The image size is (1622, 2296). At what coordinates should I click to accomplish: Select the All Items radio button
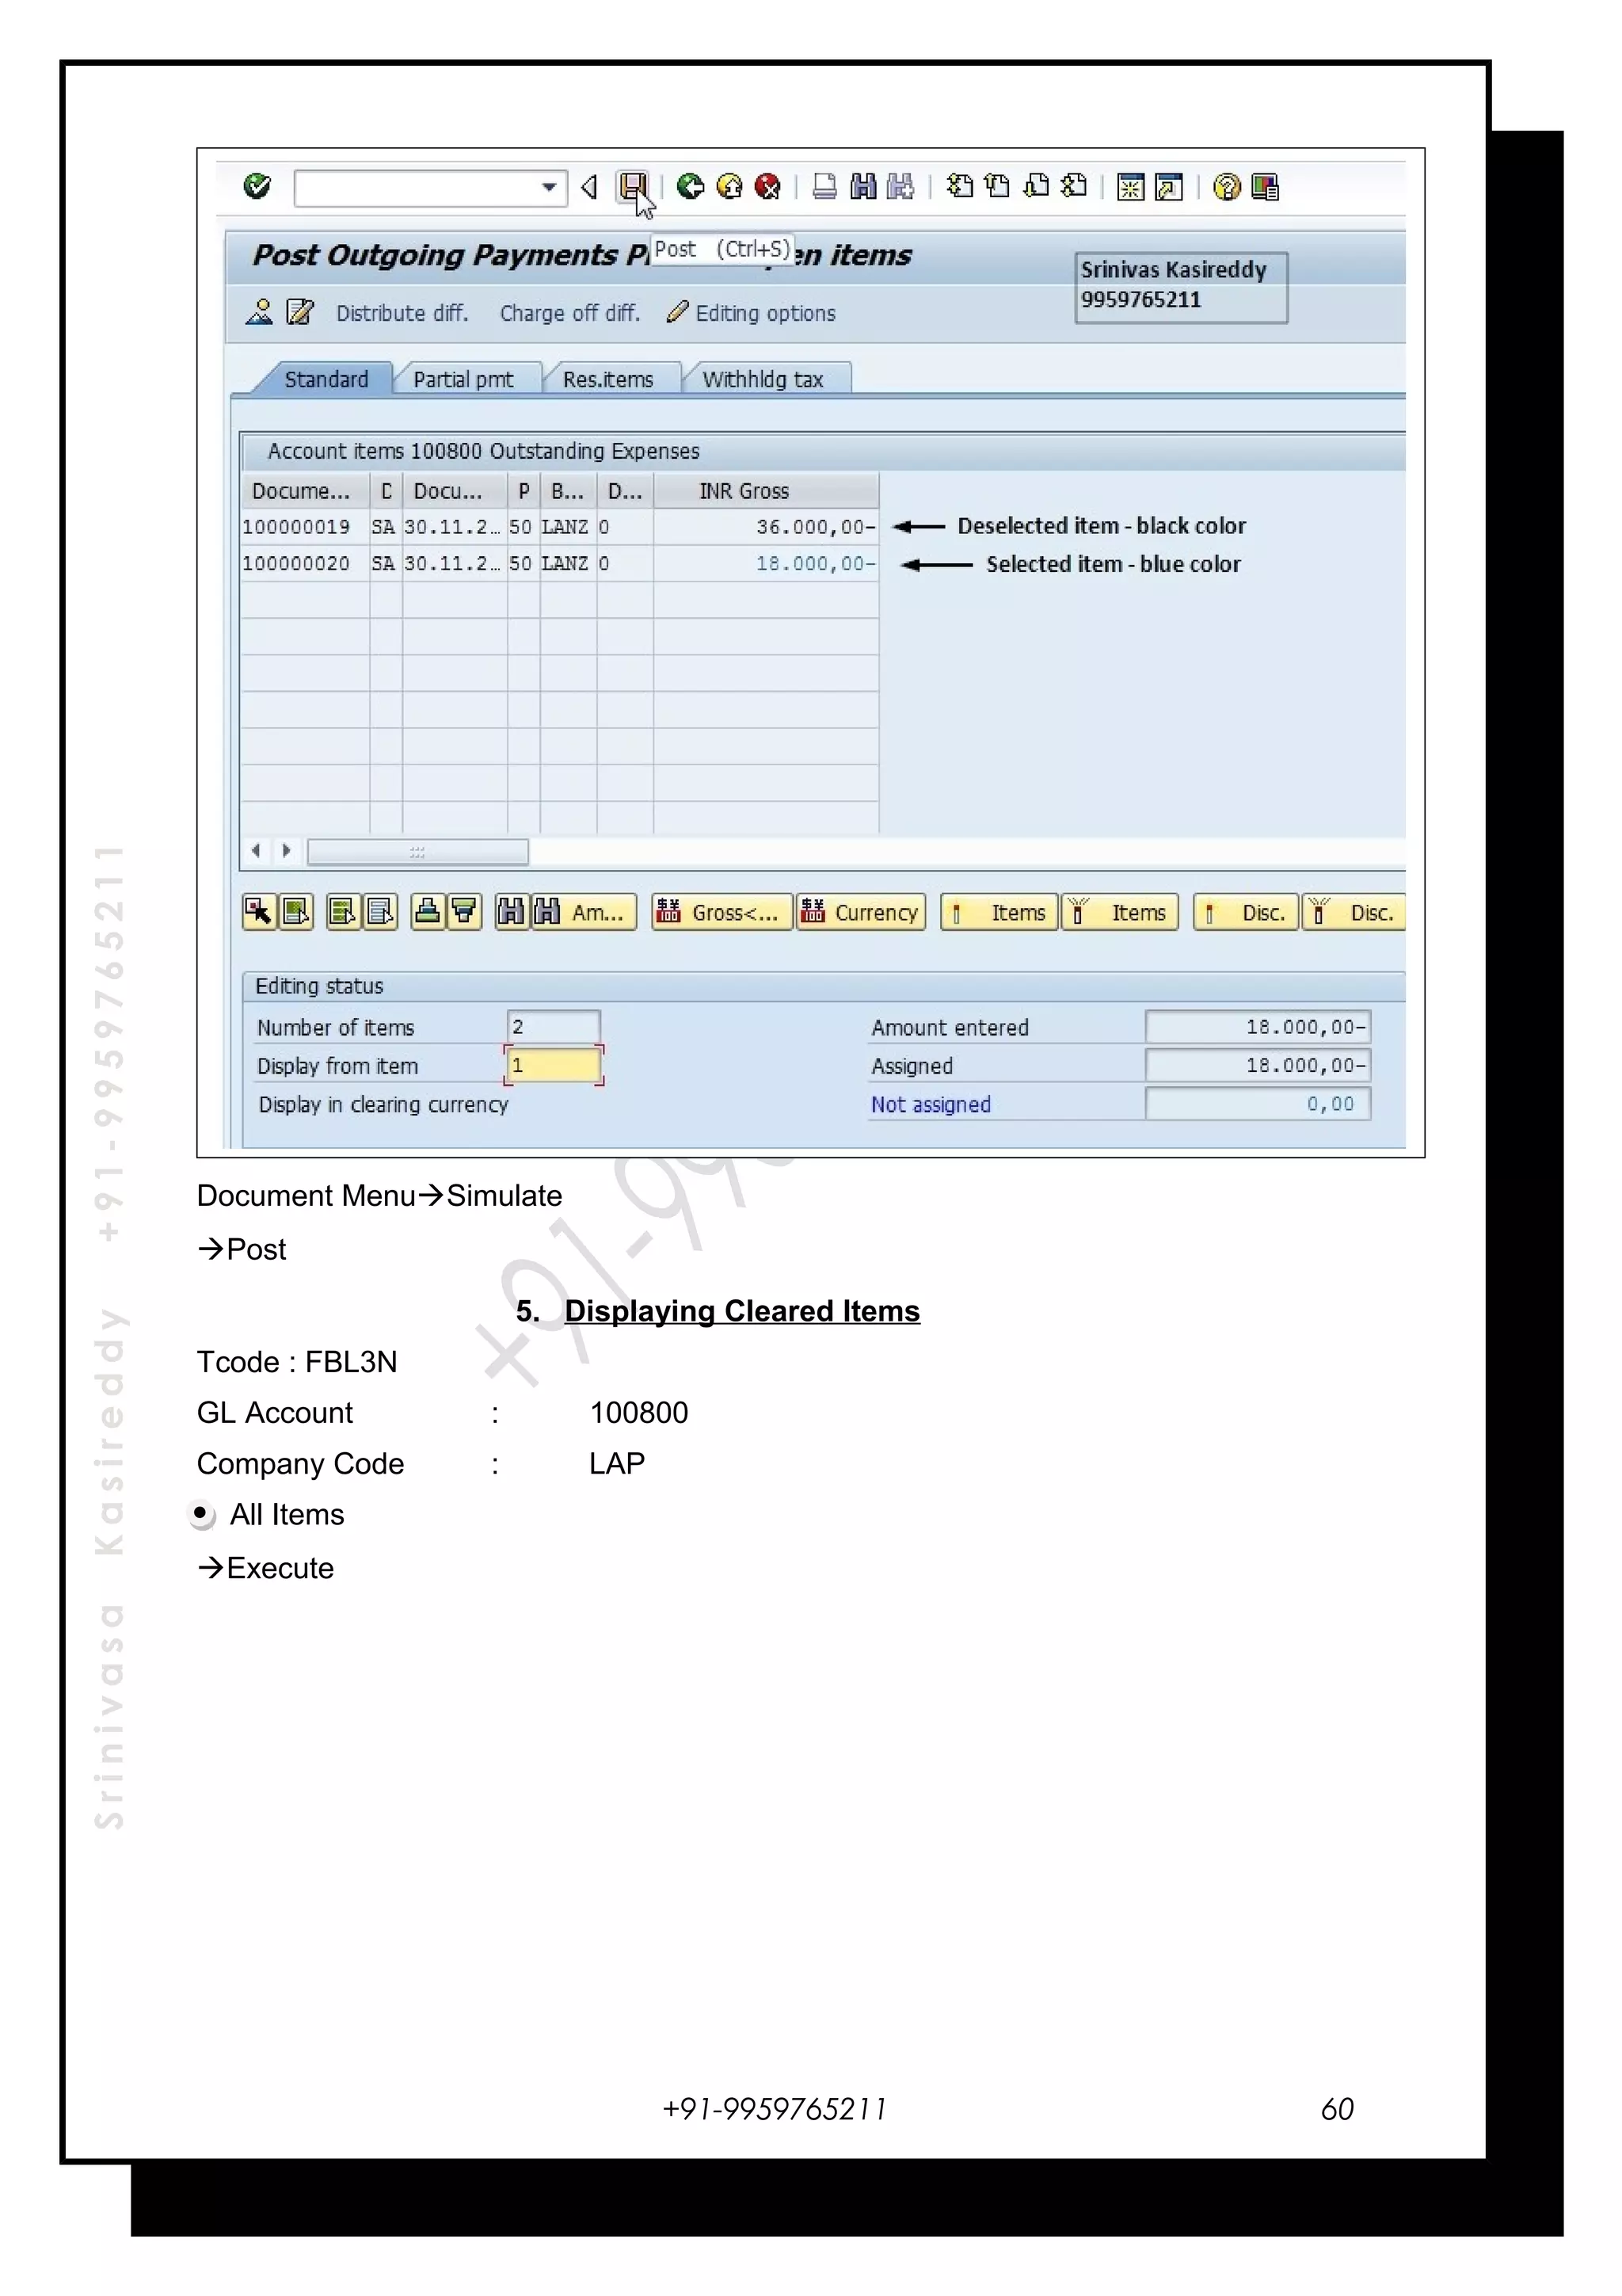click(201, 1514)
